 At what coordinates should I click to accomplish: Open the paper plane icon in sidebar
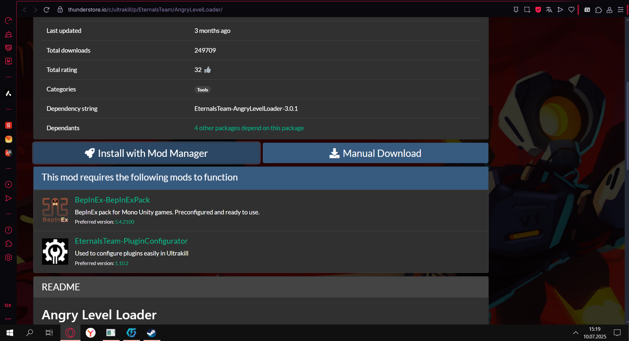9,198
